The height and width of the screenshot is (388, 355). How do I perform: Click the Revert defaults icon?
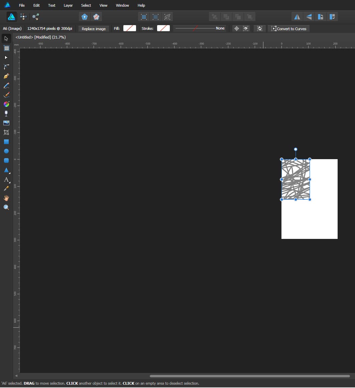point(96,17)
